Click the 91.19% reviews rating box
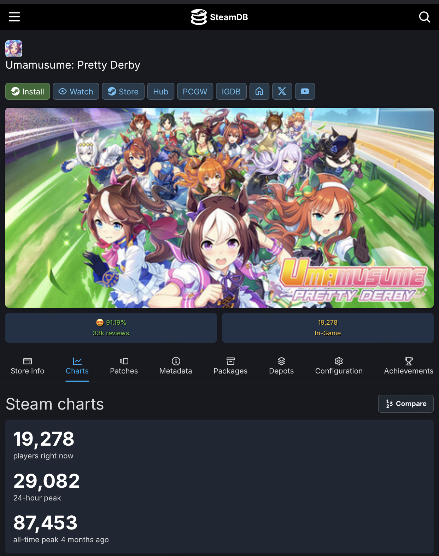This screenshot has width=439, height=556. click(111, 328)
